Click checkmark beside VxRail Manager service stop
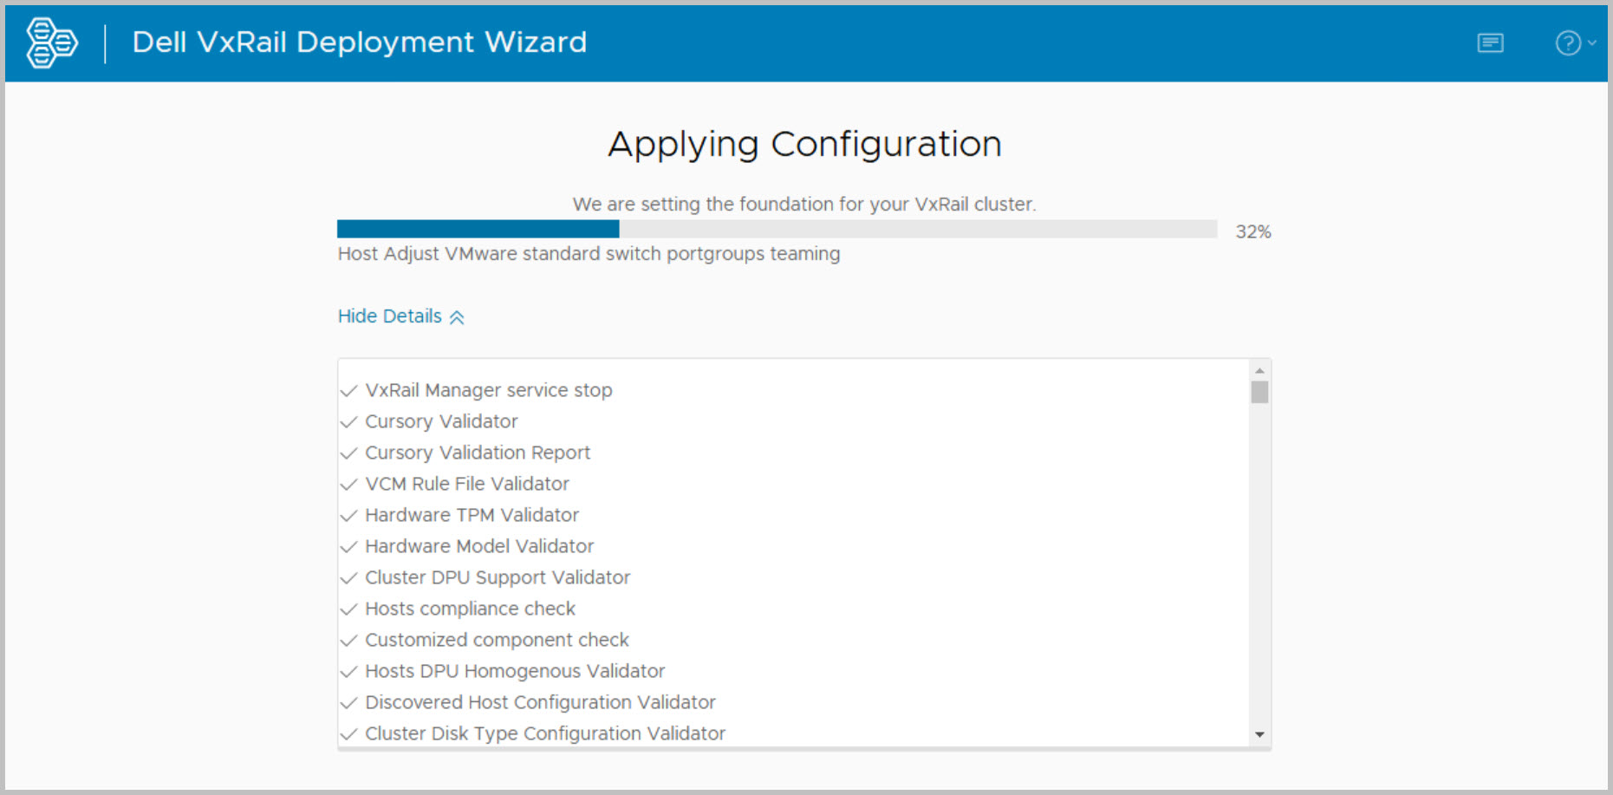 (349, 391)
